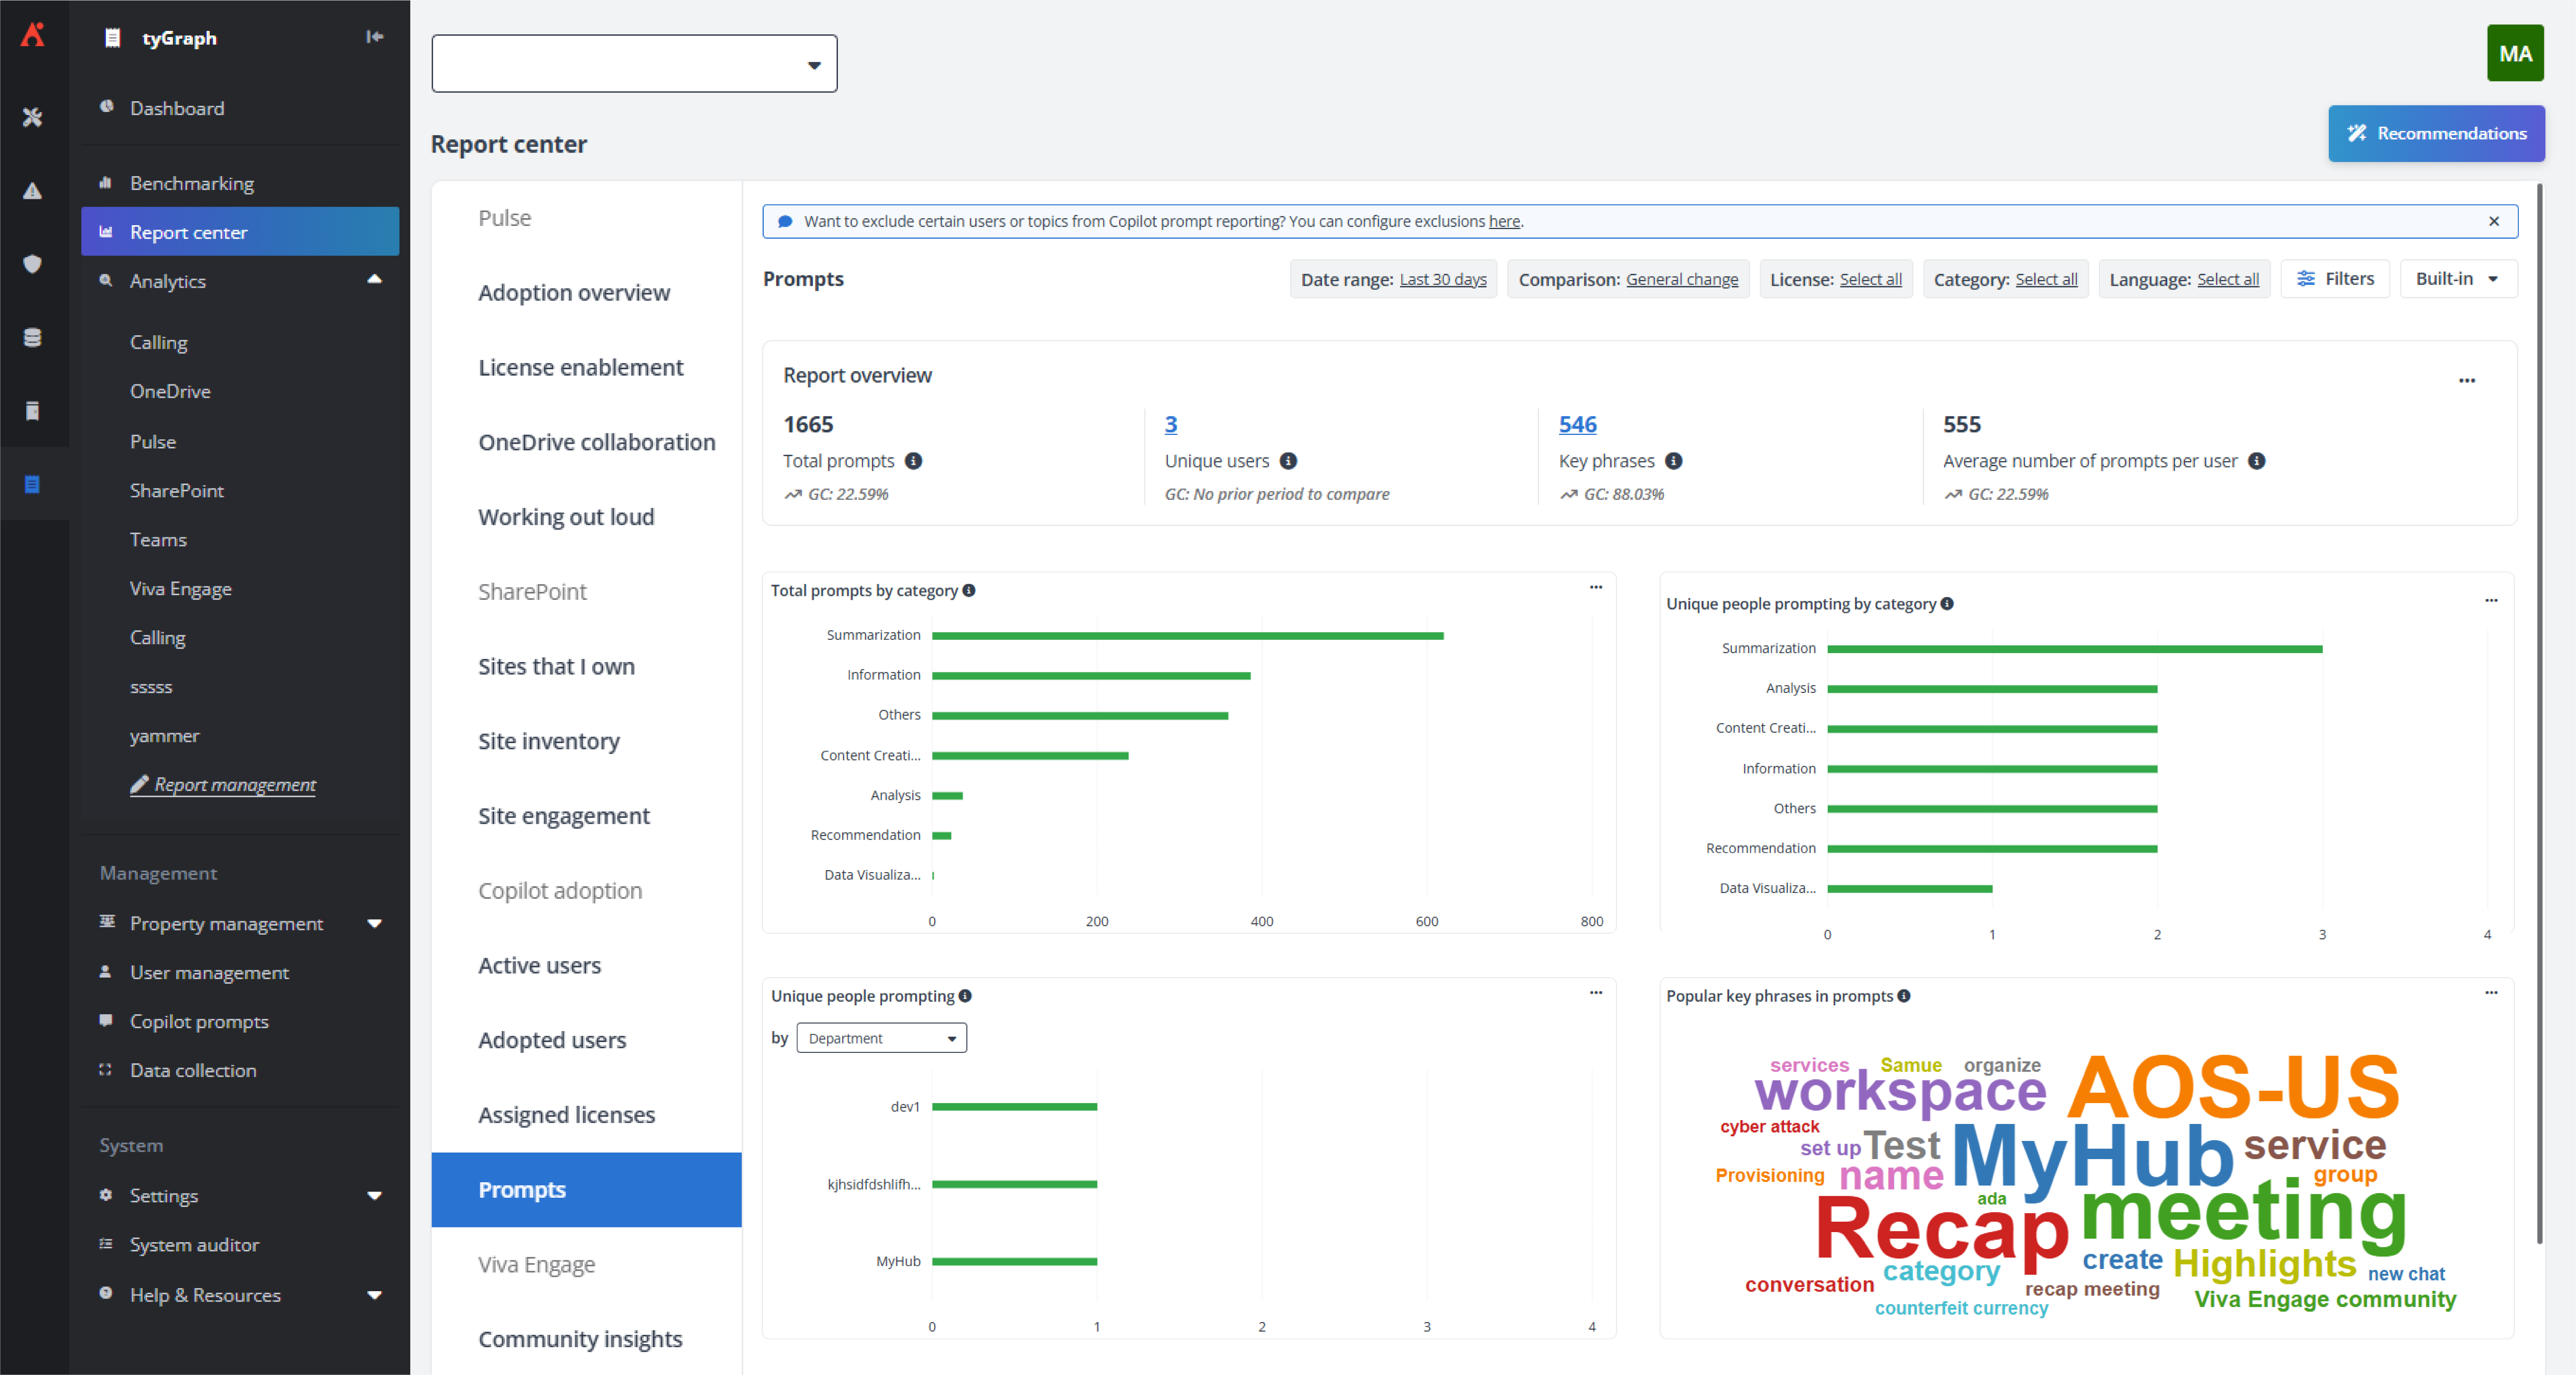Open Report management link
This screenshot has width=2576, height=1375.
[x=223, y=785]
